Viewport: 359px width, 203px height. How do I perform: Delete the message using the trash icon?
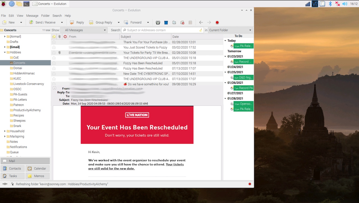point(165,22)
